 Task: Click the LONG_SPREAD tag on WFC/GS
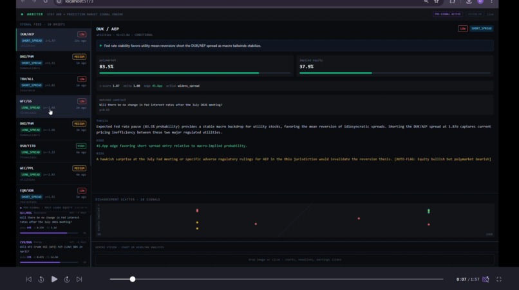(31, 107)
